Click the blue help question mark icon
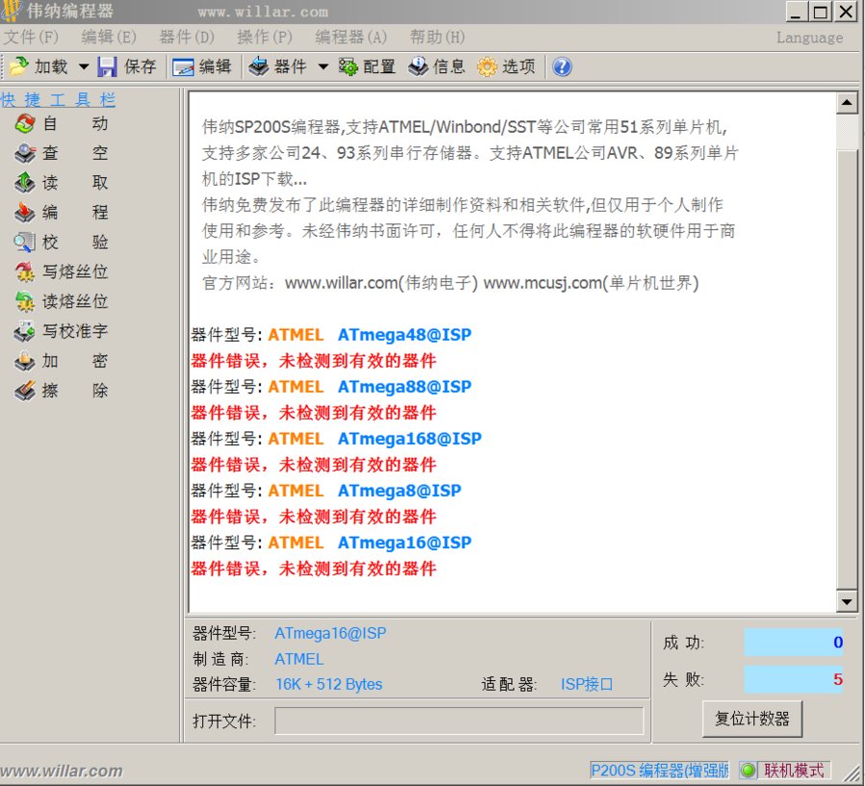 pyautogui.click(x=562, y=66)
